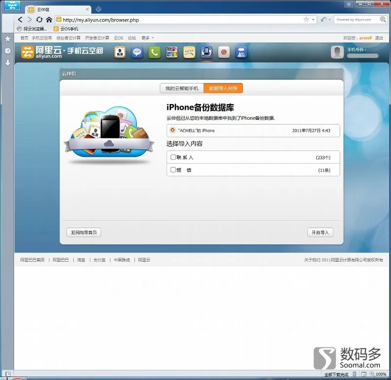Viewport: 391px width, 380px height.
Task: Click the status bar window mode icon
Action: [364, 374]
